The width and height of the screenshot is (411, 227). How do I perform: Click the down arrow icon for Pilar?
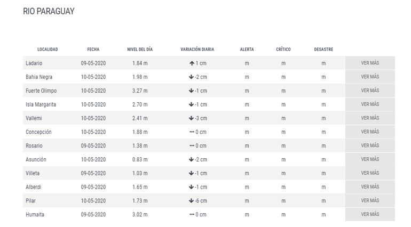191,201
